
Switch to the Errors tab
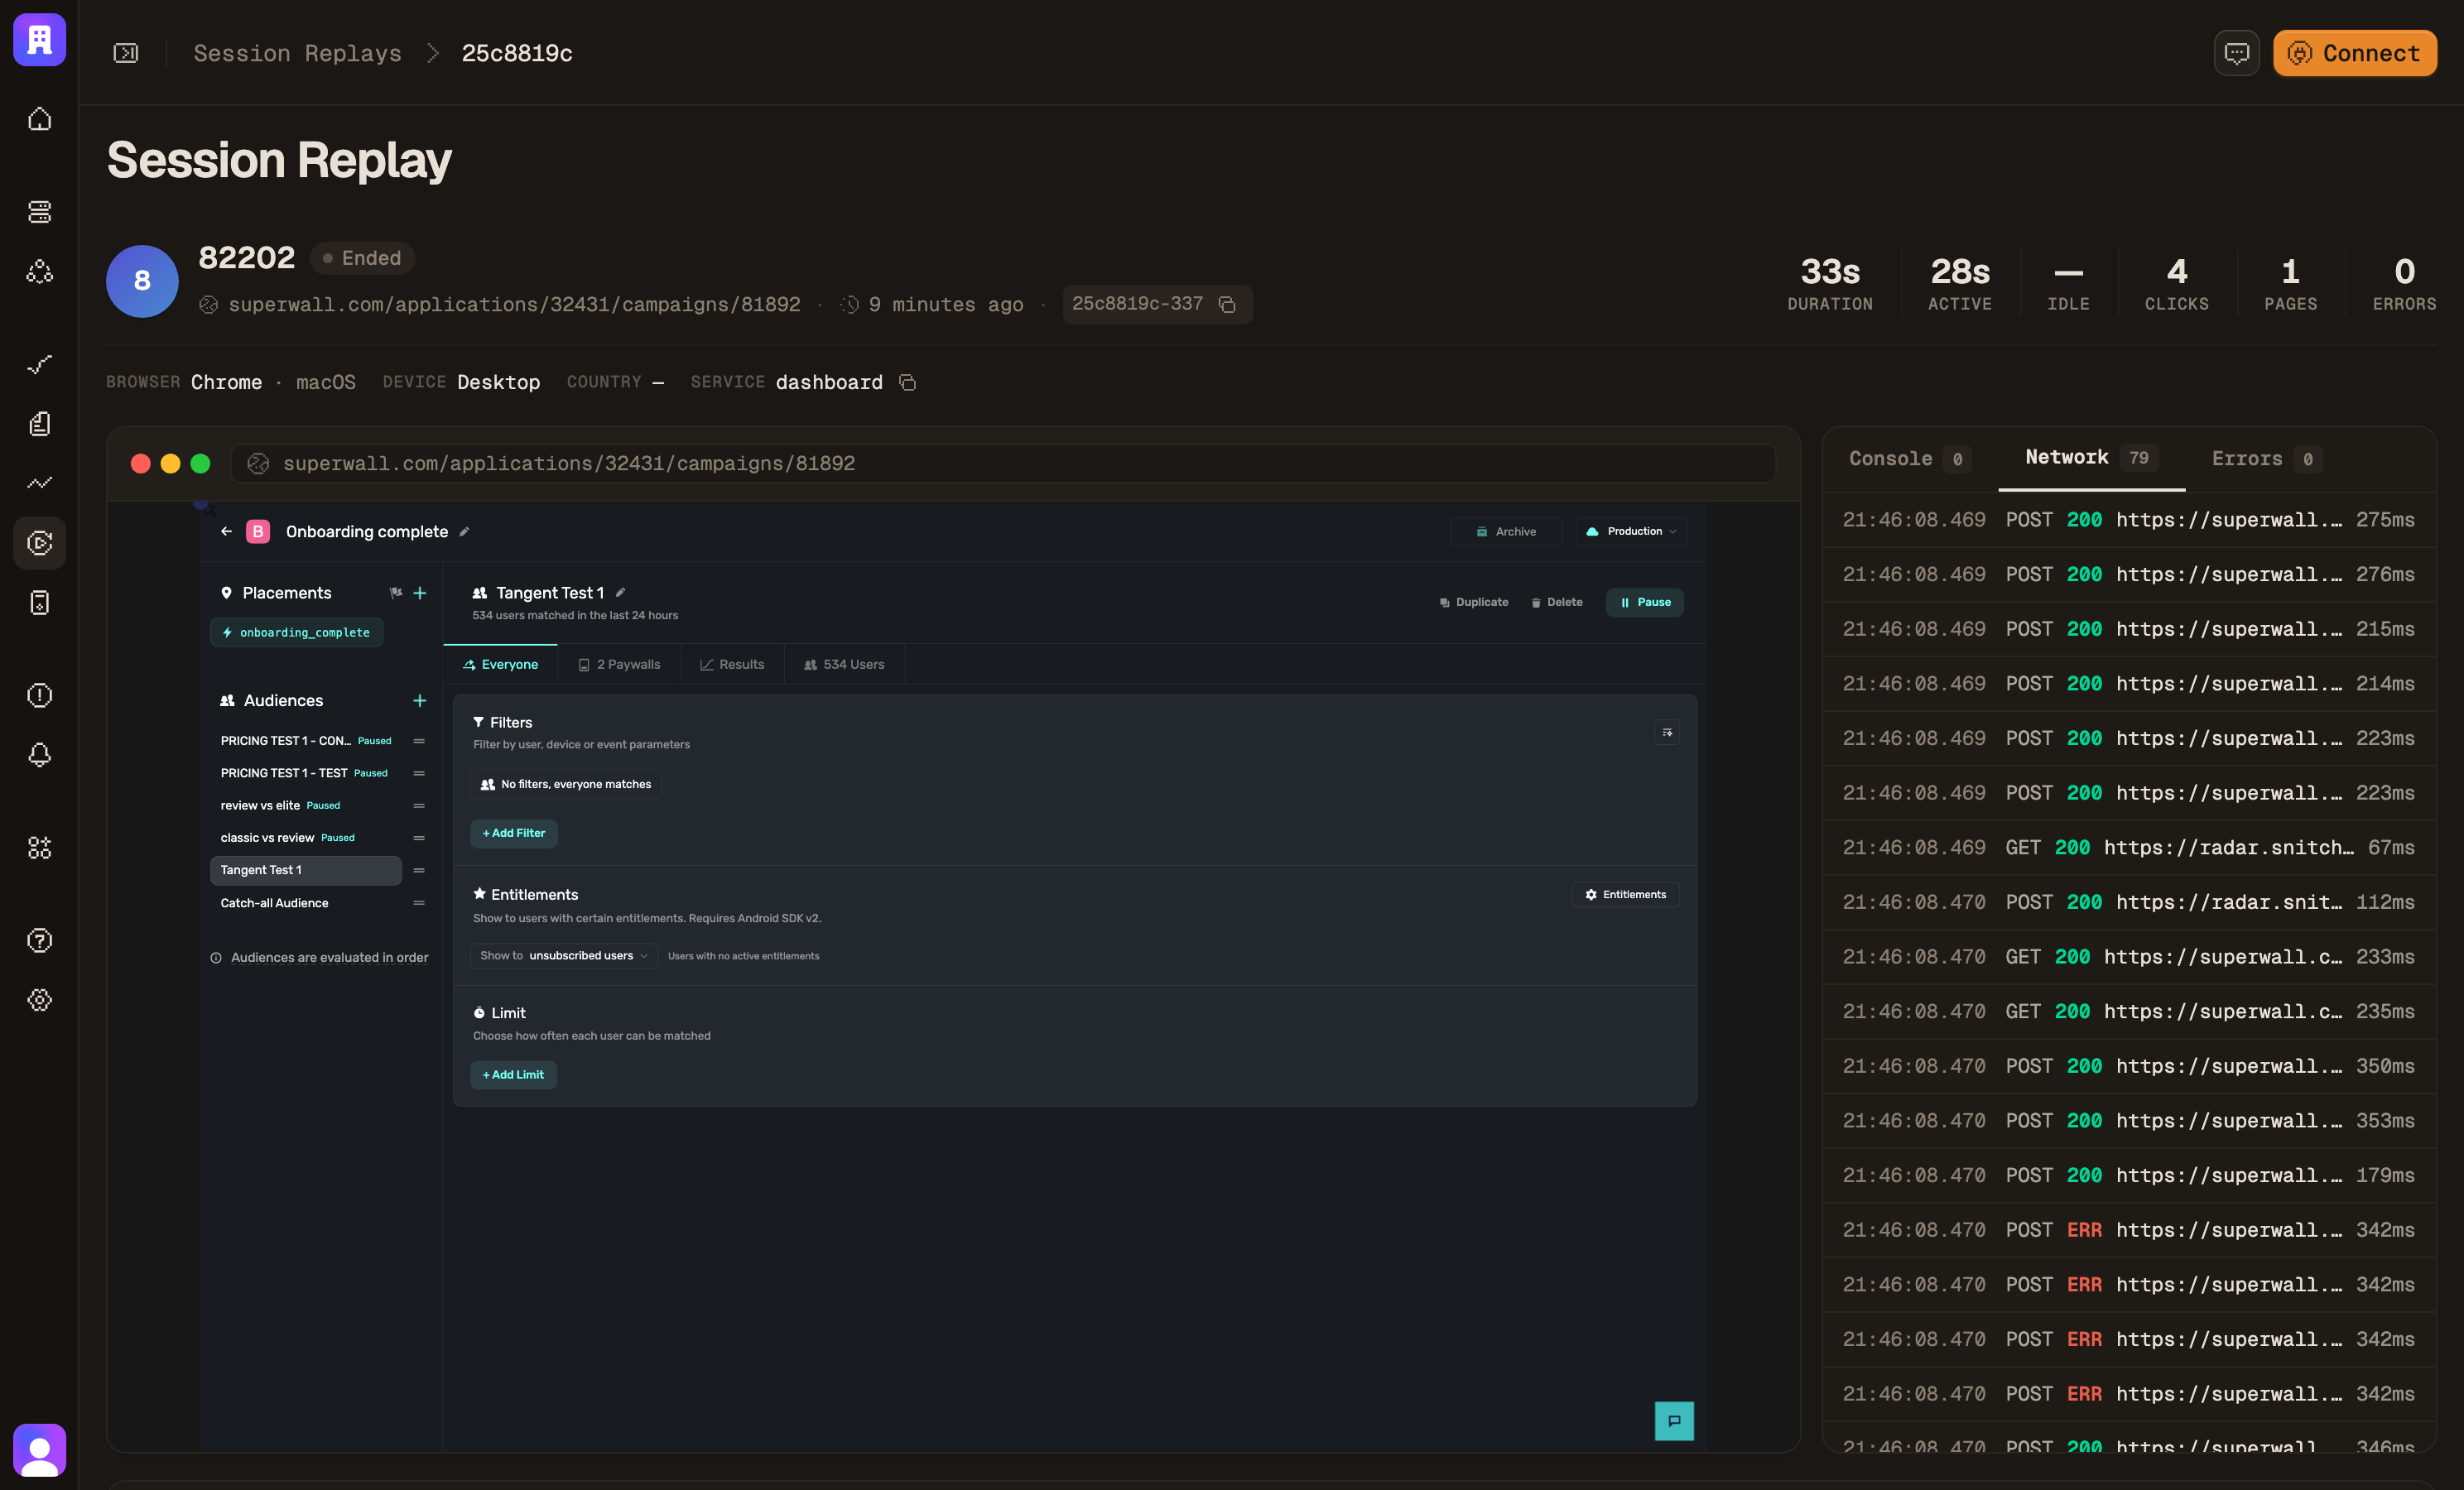tap(2264, 458)
